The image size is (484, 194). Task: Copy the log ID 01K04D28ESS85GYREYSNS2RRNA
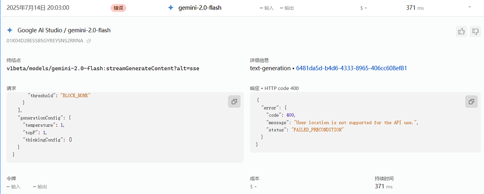point(89,41)
